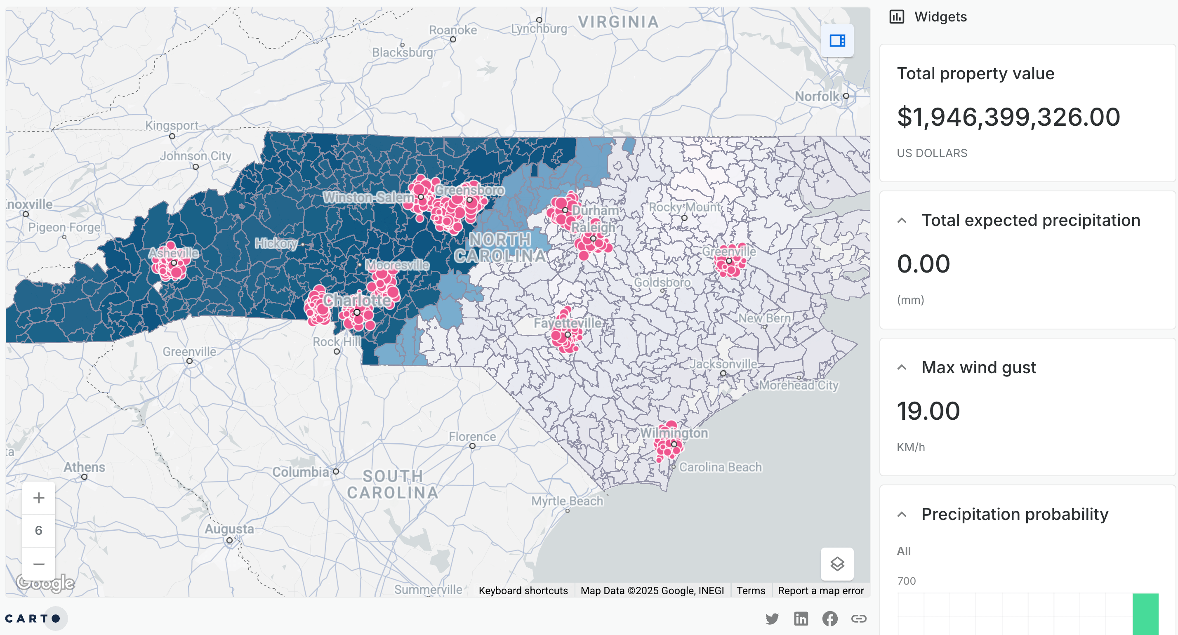Open Keyboard shortcuts on the map

(x=523, y=590)
